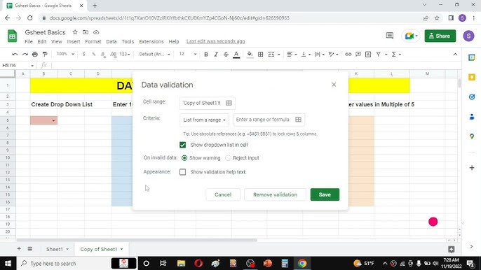Viewport: 481px width, 270px height.
Task: Open comment history icon
Action: click(390, 36)
